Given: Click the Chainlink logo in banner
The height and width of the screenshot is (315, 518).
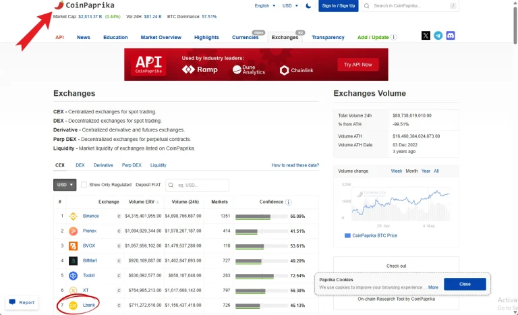Looking at the screenshot, I should click(296, 70).
